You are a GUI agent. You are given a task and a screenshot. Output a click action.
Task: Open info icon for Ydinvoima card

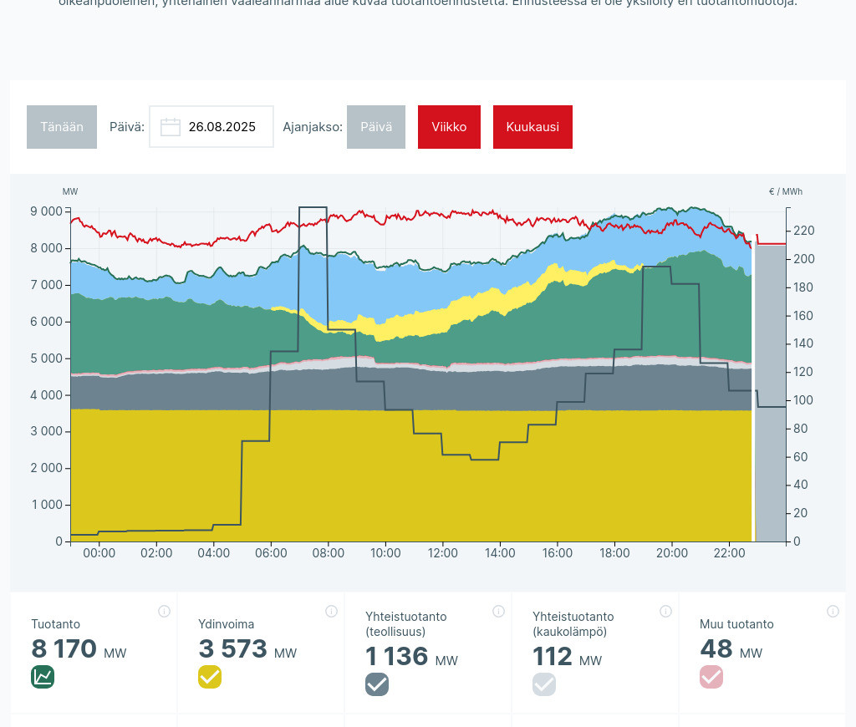pyautogui.click(x=331, y=611)
